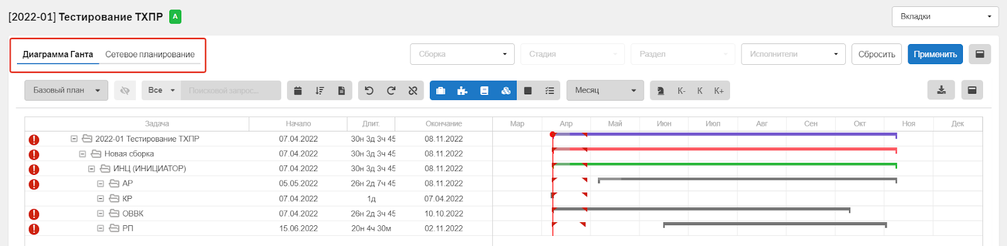Click the undo arrow icon
This screenshot has width=1007, height=246.
[x=369, y=91]
